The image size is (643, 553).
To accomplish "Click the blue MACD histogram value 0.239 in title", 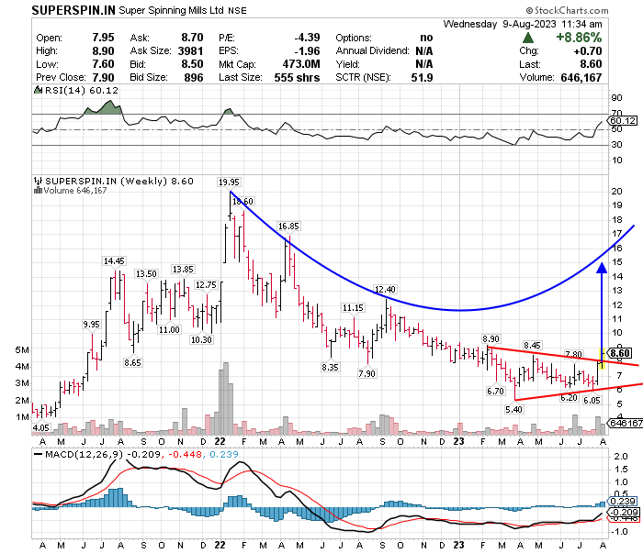I will pos(224,454).
